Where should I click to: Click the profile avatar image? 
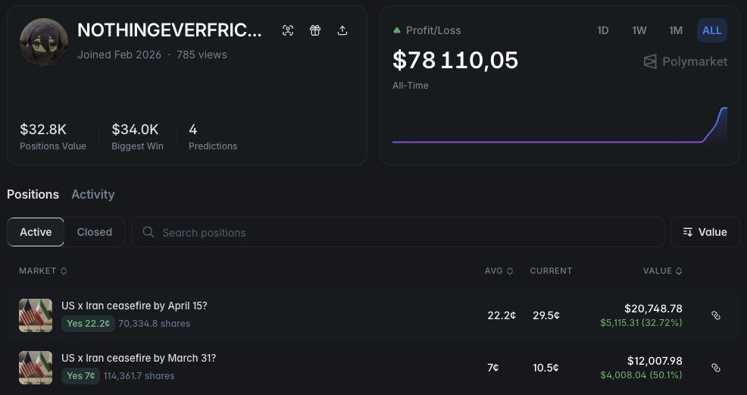[x=44, y=42]
